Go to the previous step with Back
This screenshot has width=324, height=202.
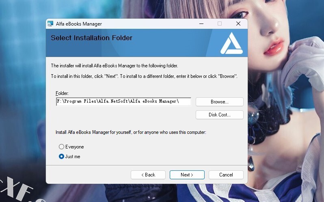click(148, 175)
